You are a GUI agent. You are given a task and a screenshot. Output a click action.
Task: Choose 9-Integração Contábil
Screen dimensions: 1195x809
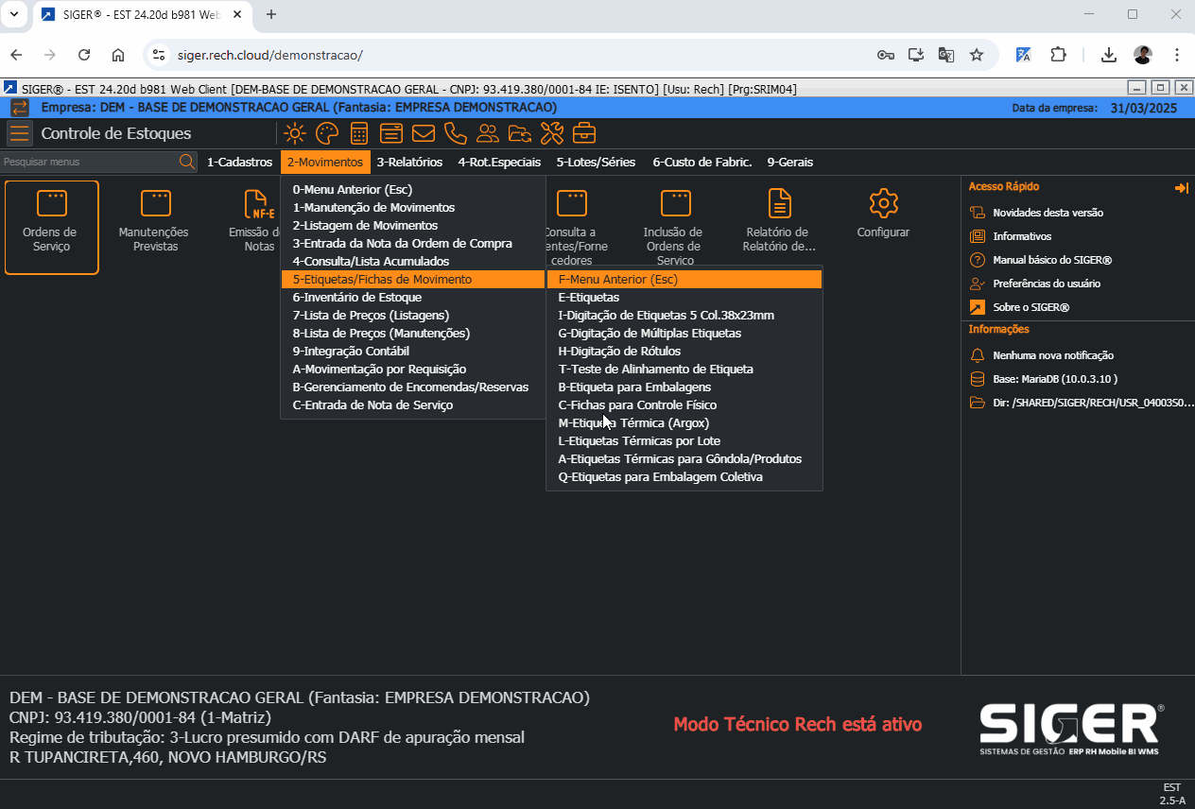413,351
